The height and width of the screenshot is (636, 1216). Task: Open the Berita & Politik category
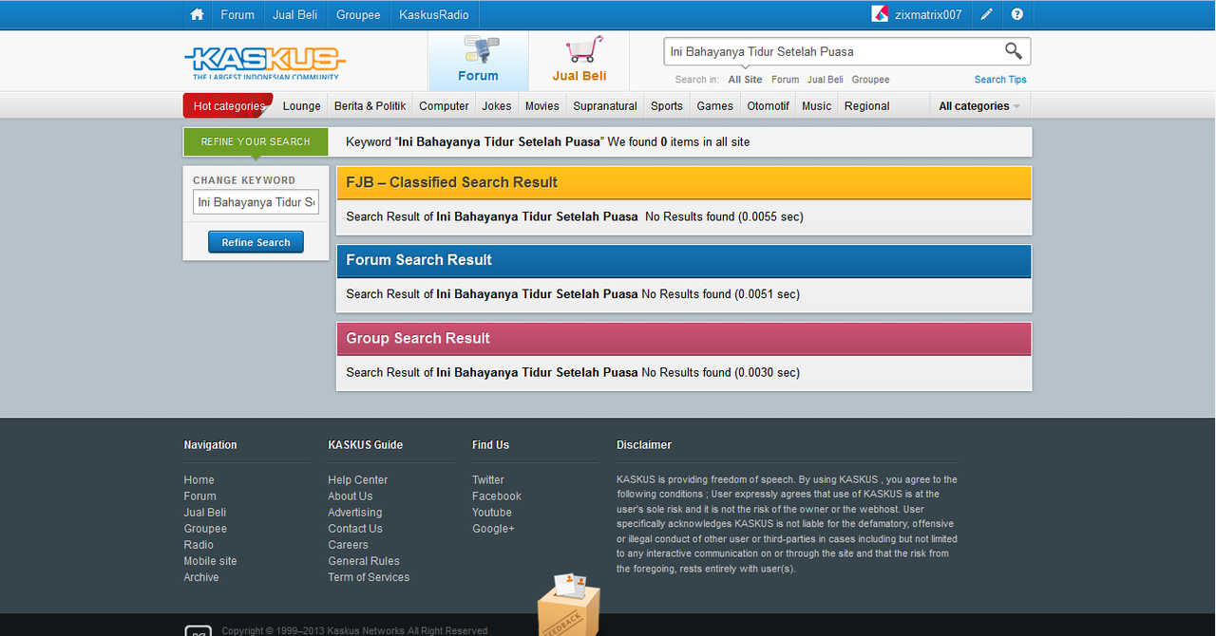coord(370,106)
